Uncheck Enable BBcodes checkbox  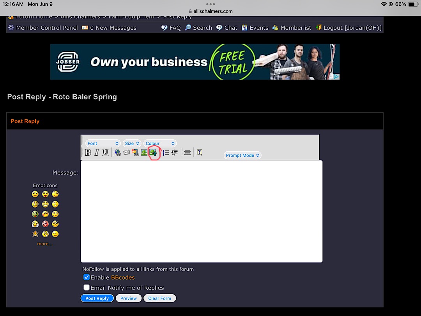(87, 277)
